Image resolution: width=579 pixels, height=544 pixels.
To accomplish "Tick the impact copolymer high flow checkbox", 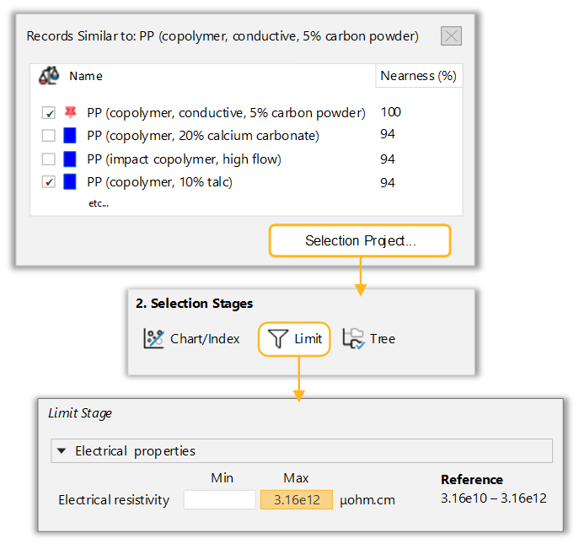I will 49,159.
